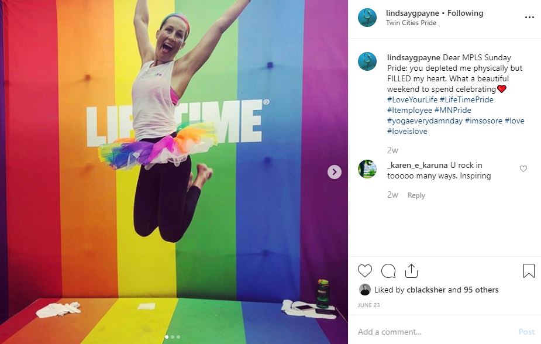The height and width of the screenshot is (344, 541).
Task: Like the post with the heart icon
Action: pyautogui.click(x=365, y=271)
